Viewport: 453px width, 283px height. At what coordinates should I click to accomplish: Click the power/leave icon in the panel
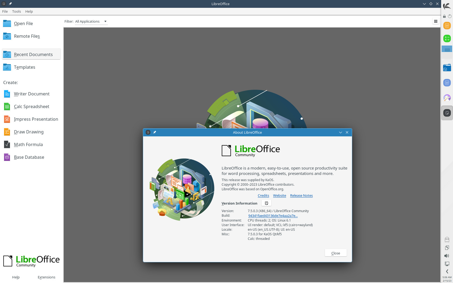click(450, 16)
